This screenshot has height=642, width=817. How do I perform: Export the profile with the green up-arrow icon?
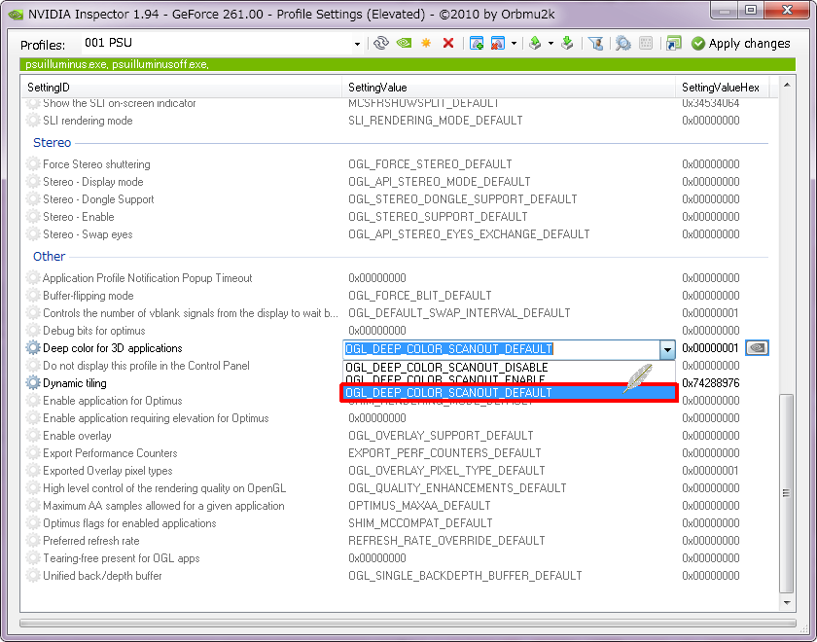535,43
